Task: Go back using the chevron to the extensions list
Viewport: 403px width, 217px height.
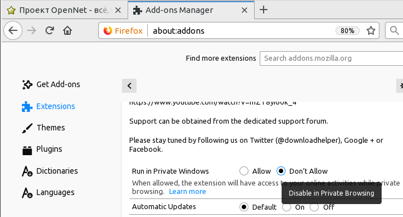Action: tap(129, 85)
